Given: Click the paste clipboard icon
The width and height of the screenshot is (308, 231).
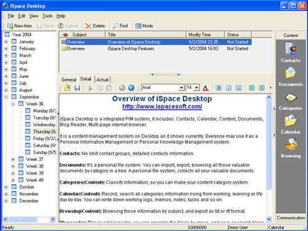Looking at the screenshot, I should tap(109, 88).
